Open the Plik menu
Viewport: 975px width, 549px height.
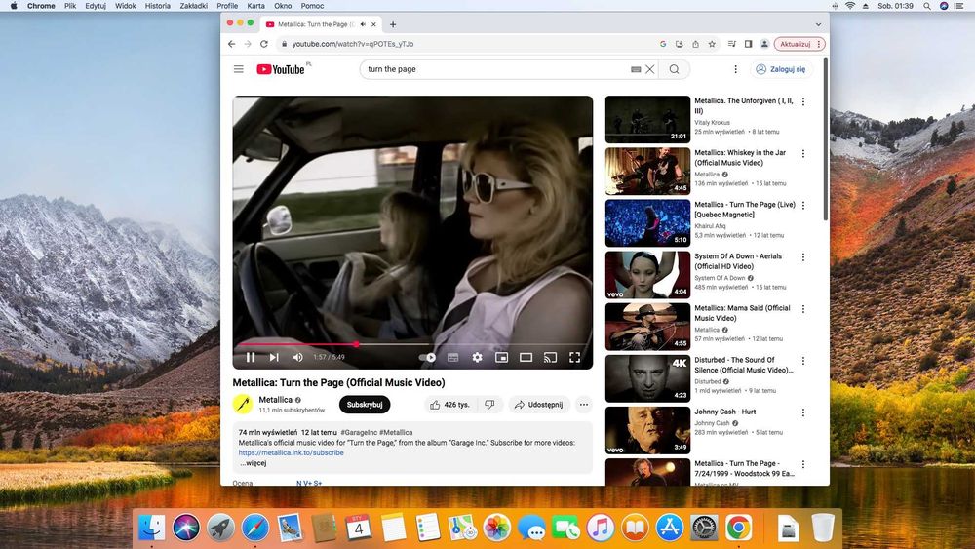point(70,6)
